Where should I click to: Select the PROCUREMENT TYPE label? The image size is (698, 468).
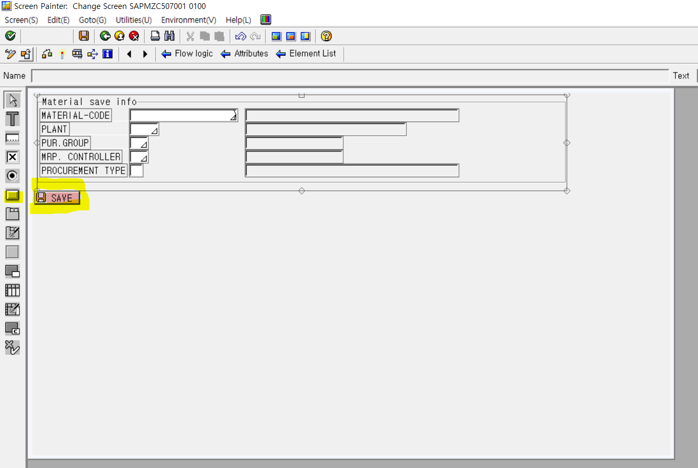[84, 170]
